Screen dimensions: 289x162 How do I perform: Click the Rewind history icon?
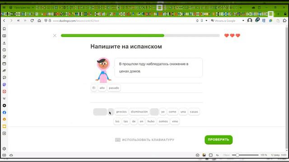point(18,21)
